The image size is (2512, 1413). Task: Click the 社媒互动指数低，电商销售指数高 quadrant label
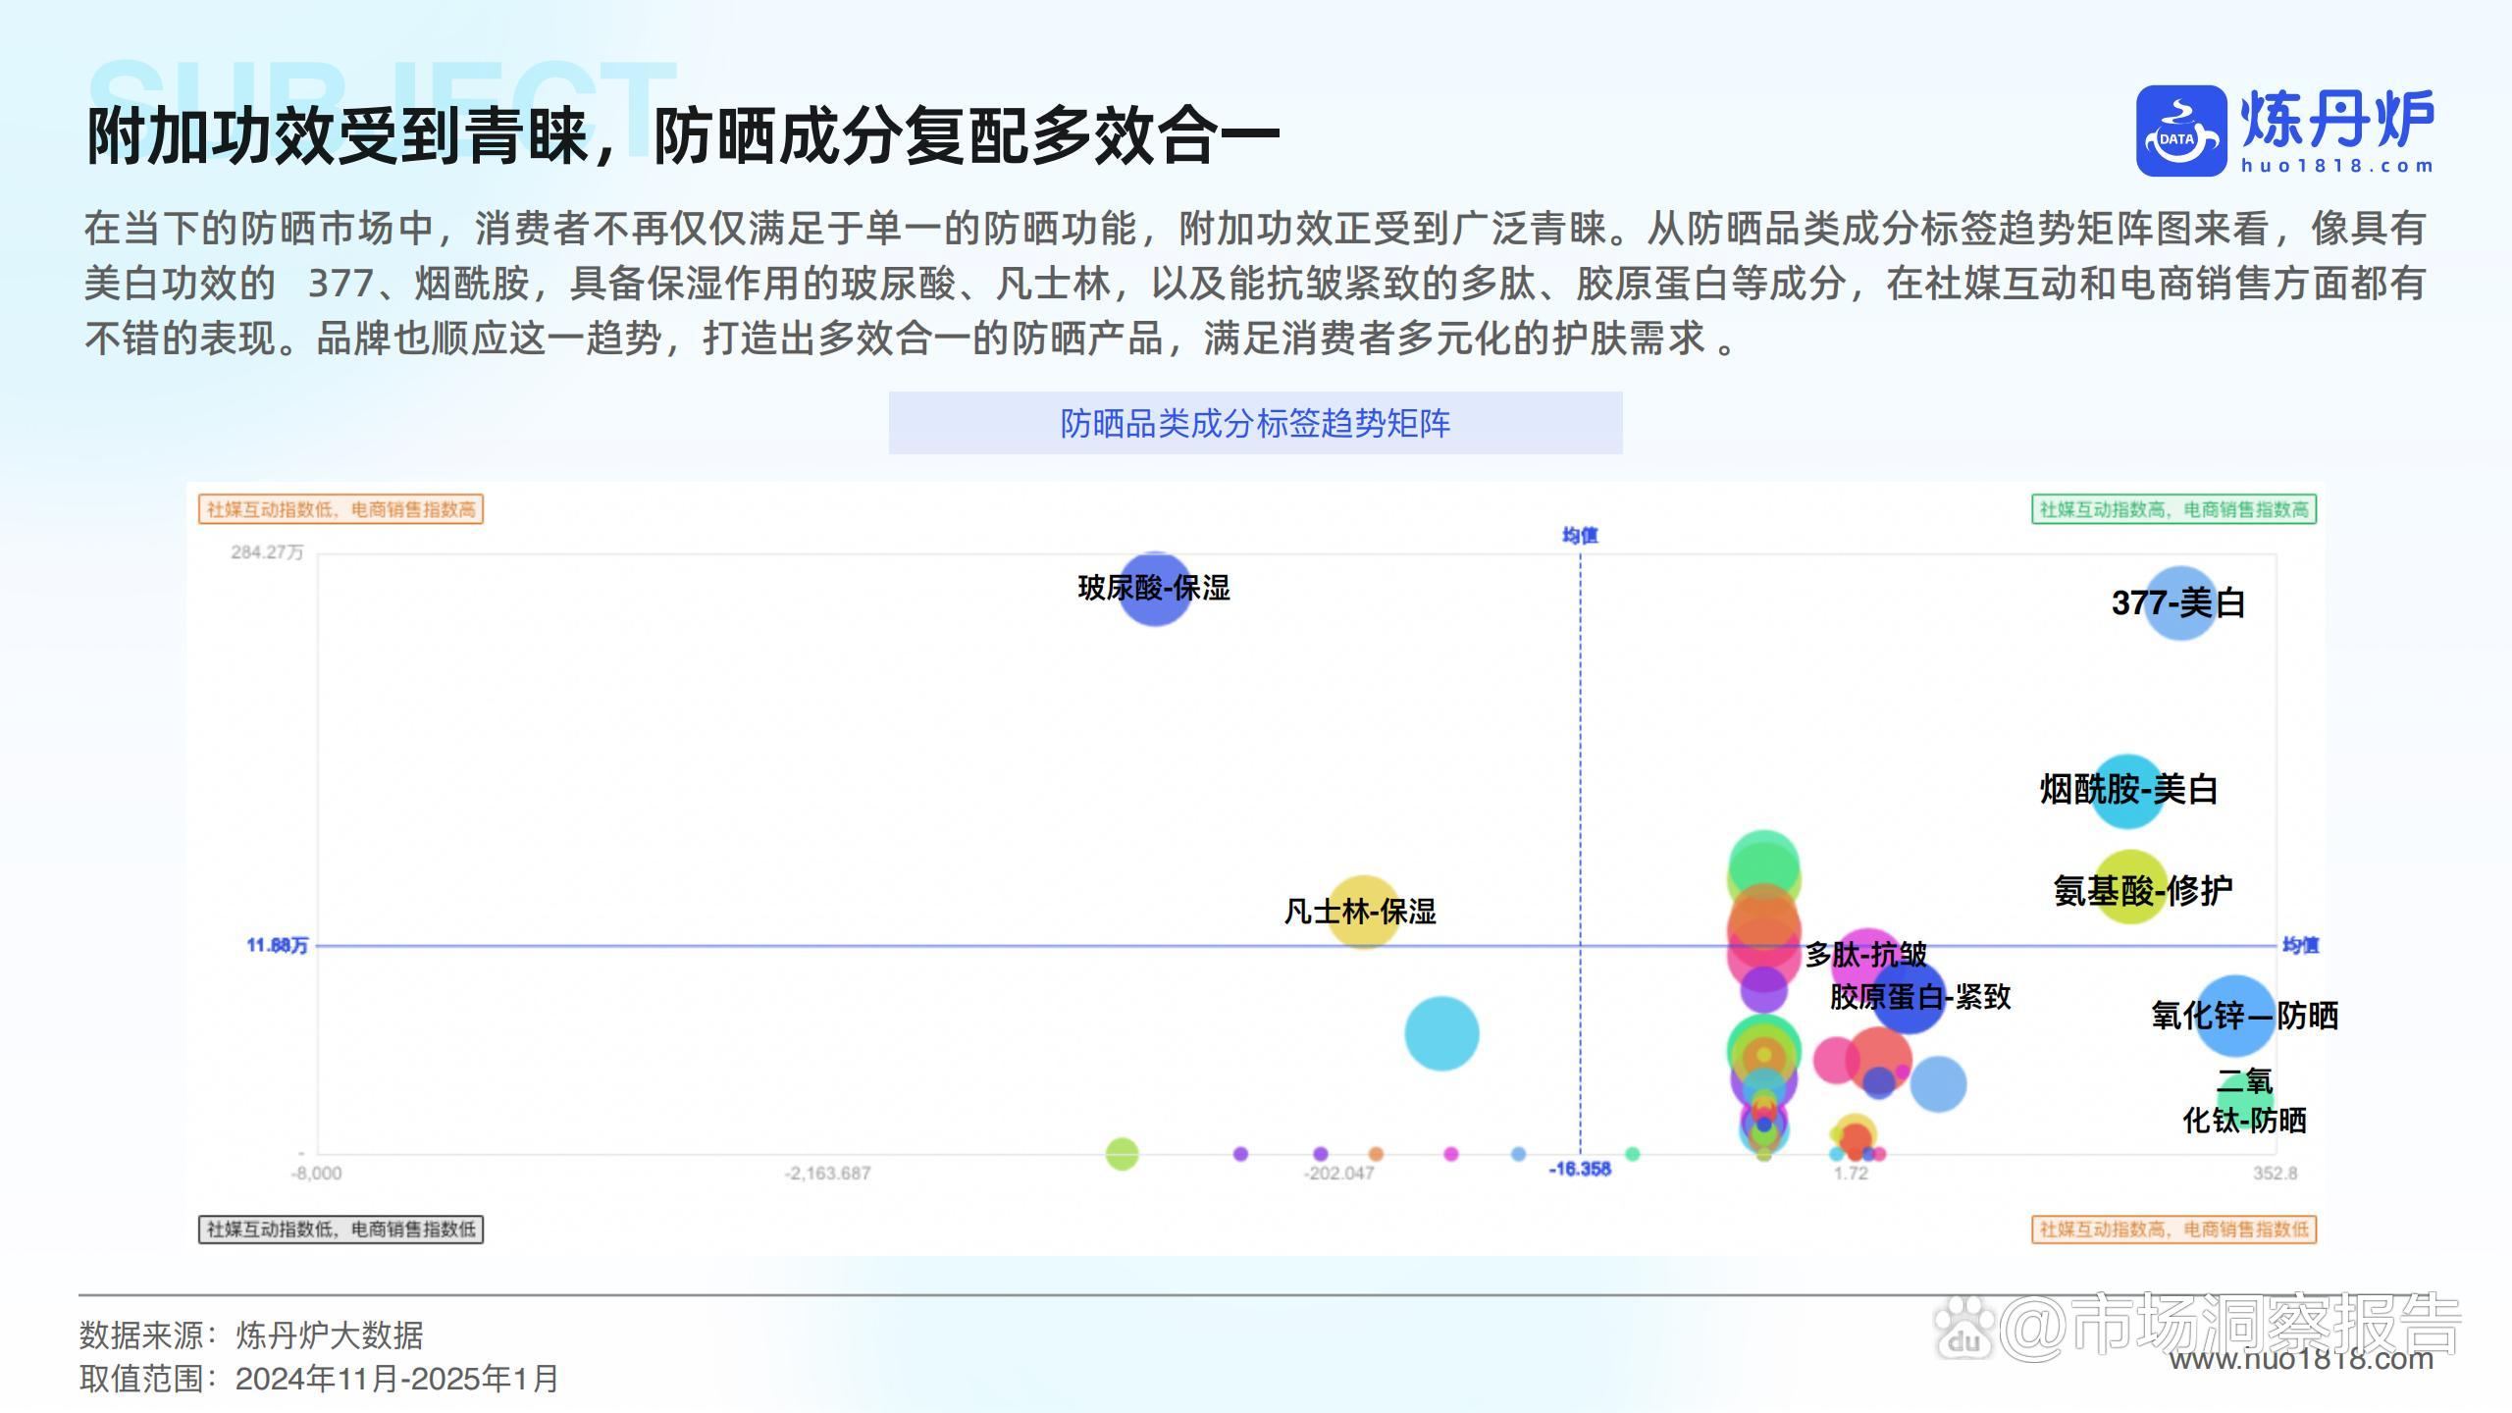pos(340,509)
